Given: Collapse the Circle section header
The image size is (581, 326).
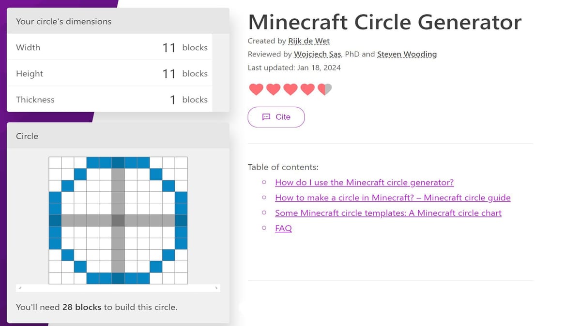Looking at the screenshot, I should click(116, 136).
